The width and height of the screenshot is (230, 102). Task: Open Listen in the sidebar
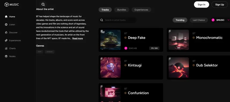pos(12,24)
